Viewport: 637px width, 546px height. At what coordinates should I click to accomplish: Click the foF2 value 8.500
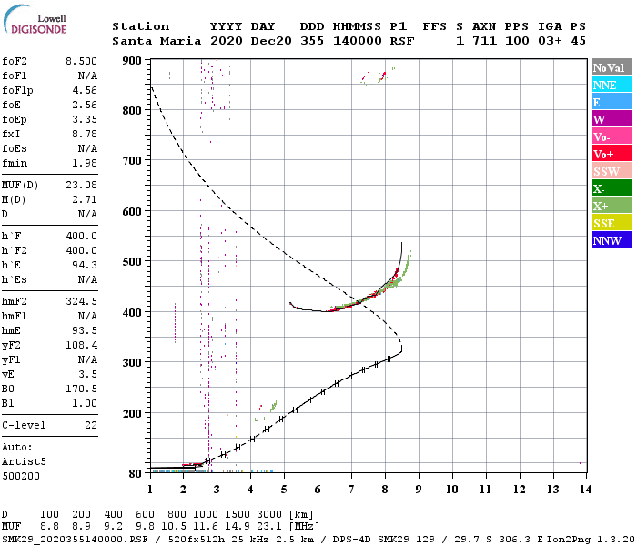point(81,61)
